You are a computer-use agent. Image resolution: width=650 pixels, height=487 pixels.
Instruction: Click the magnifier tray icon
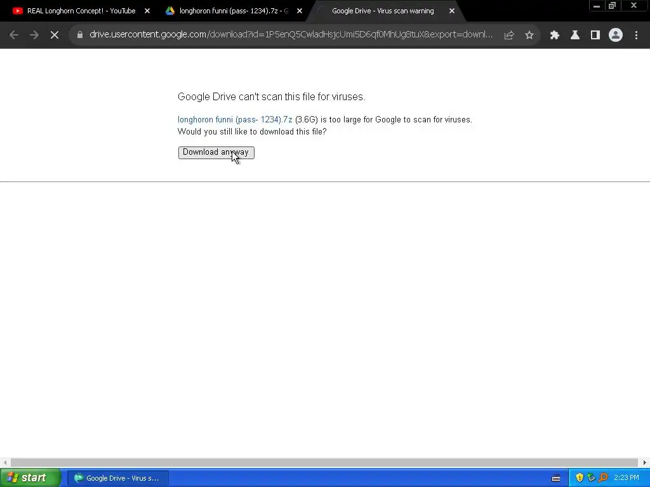603,478
